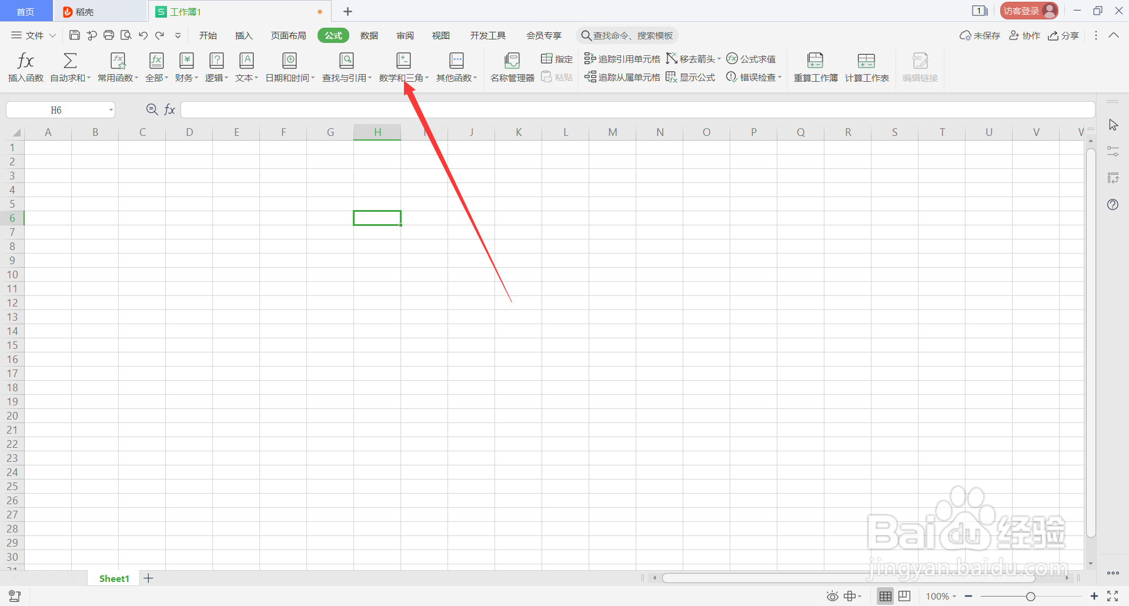
Task: Open Logical (逻辑) functions icon
Action: 216,61
